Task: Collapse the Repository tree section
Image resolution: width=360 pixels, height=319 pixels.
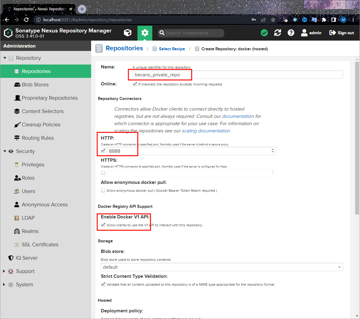Action: pos(5,58)
